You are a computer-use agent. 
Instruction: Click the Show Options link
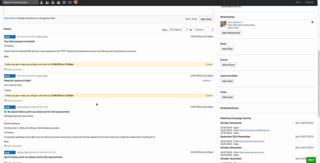coord(11,18)
